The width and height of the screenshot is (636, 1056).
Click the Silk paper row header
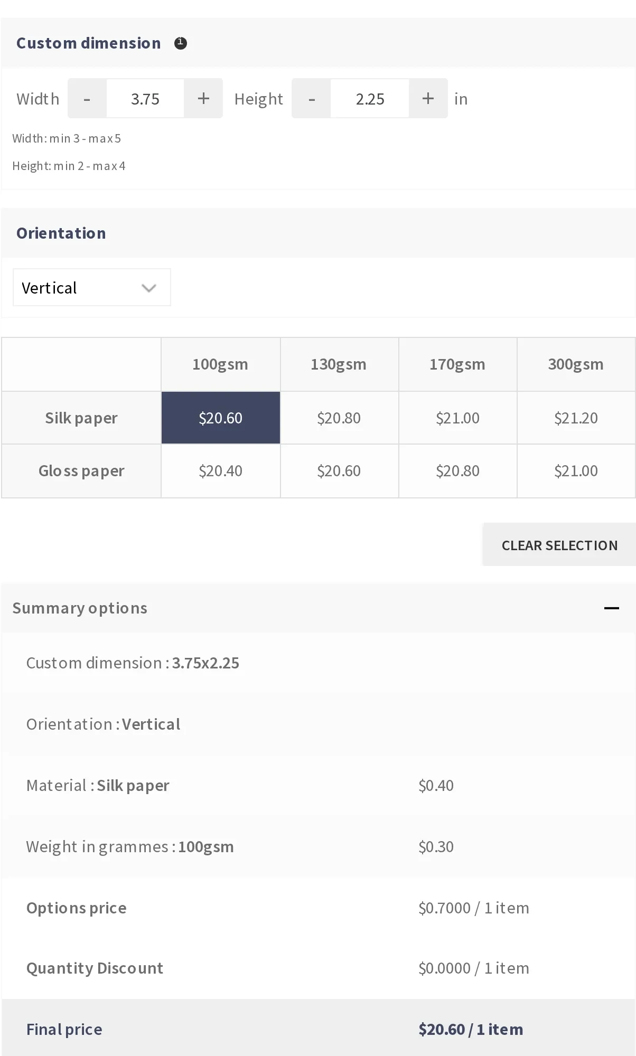(x=81, y=418)
